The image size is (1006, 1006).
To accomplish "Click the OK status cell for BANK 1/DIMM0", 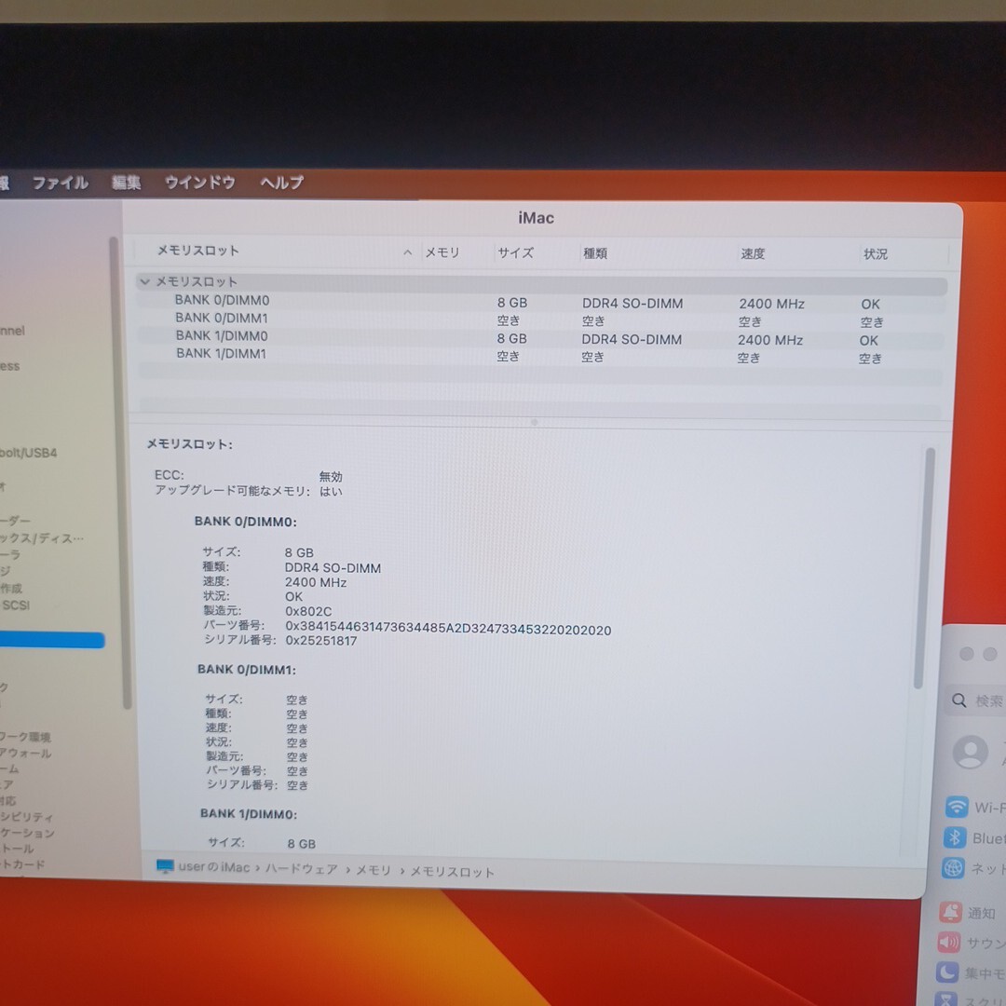I will (x=869, y=341).
